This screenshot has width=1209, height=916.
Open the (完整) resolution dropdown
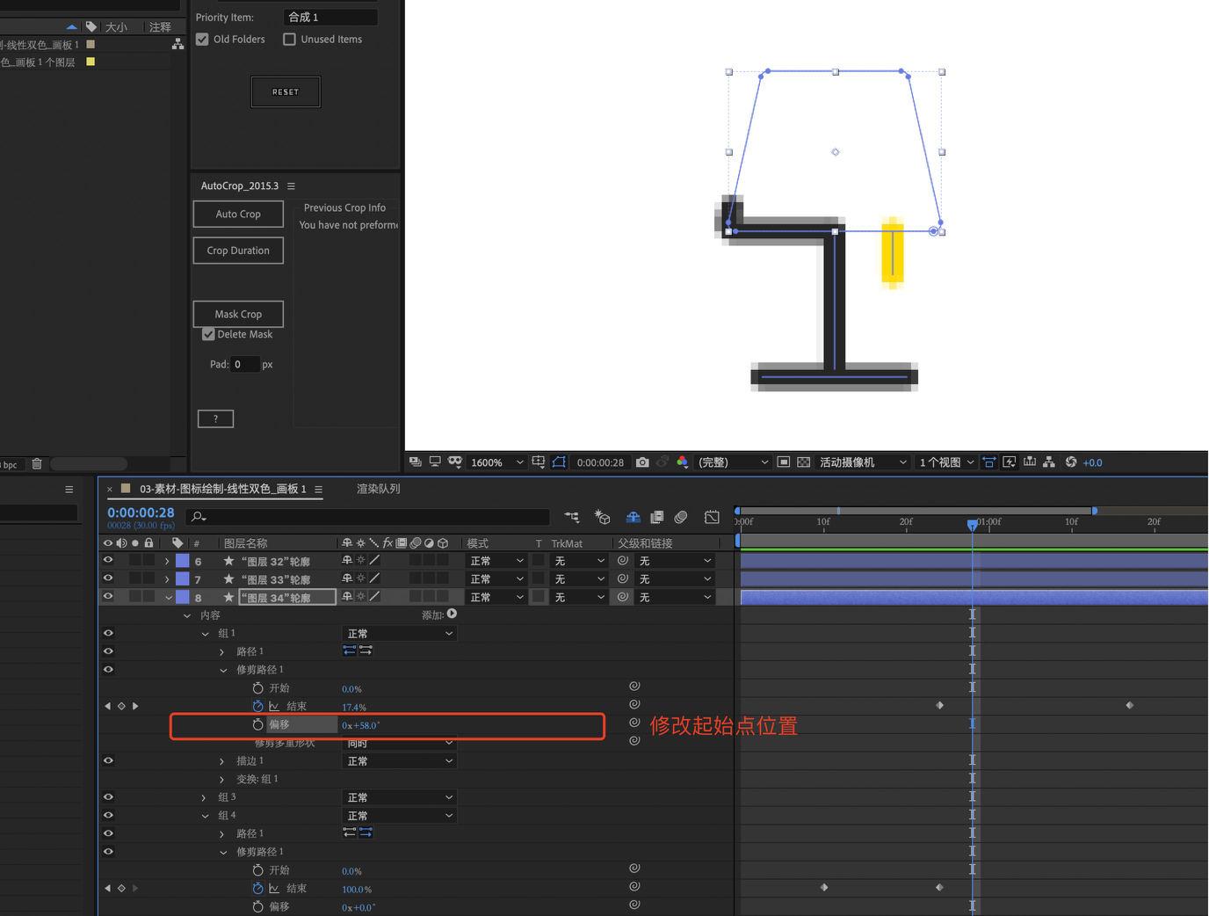tap(733, 462)
